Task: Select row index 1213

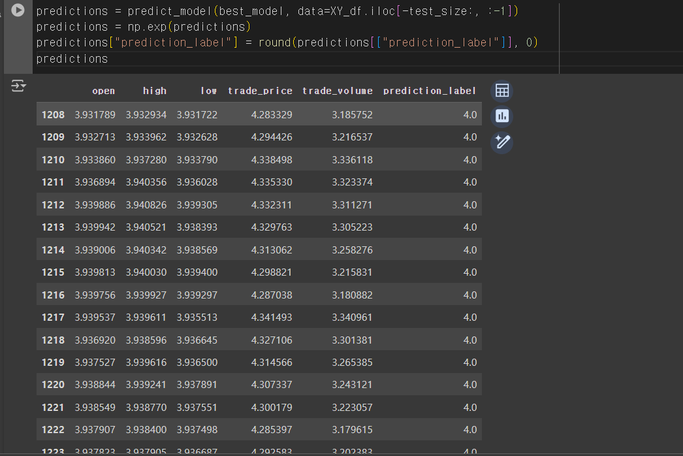Action: [x=53, y=227]
